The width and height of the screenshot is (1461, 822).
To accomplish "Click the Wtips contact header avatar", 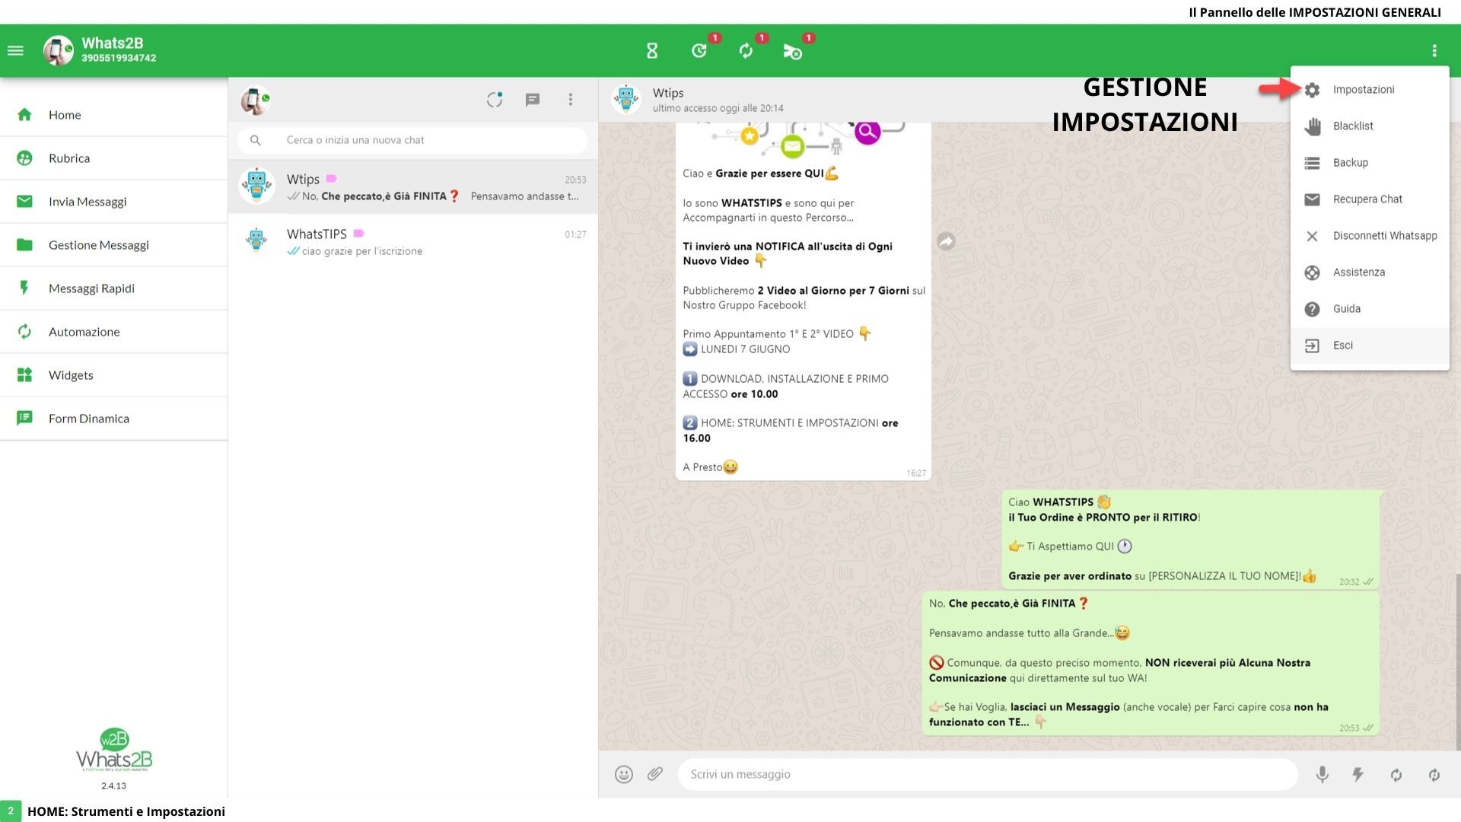I will (x=626, y=100).
